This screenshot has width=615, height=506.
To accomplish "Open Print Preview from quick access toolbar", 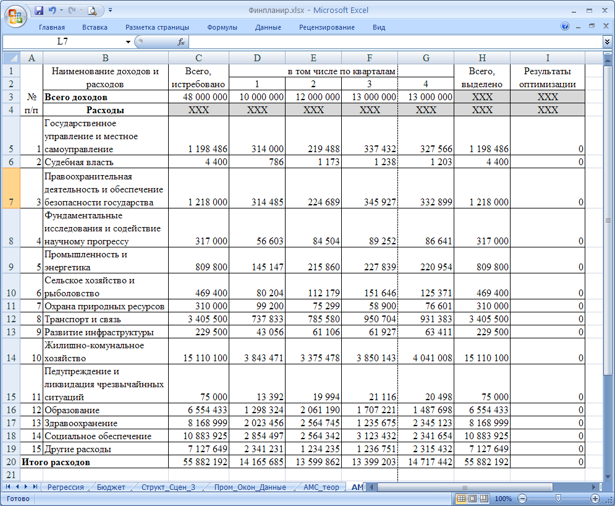I will coord(92,11).
